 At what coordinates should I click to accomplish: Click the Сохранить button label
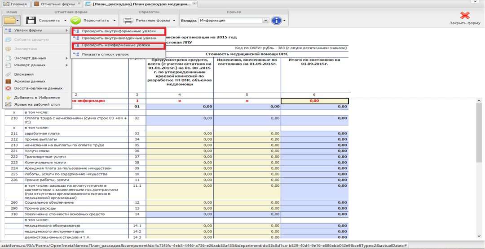point(49,21)
